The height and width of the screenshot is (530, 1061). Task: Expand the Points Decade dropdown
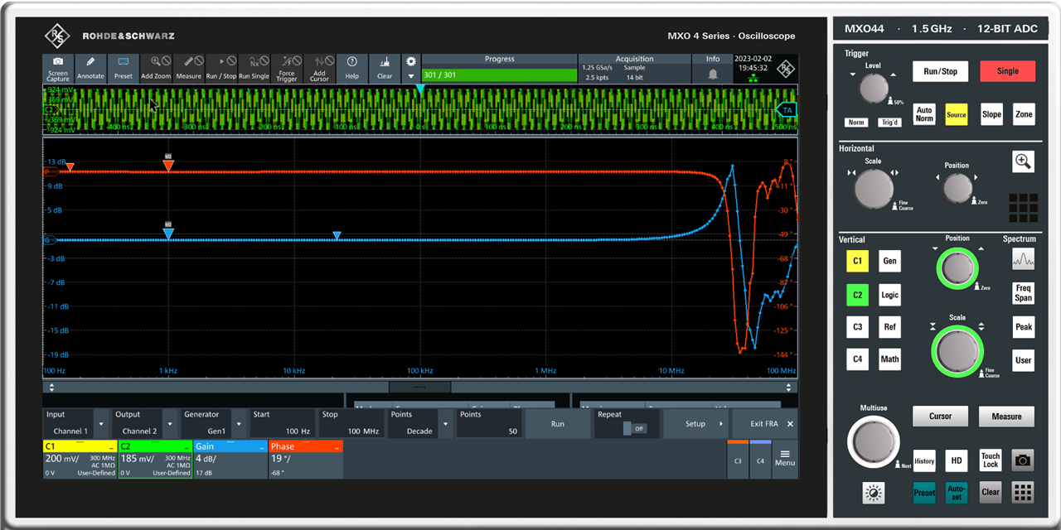click(447, 424)
